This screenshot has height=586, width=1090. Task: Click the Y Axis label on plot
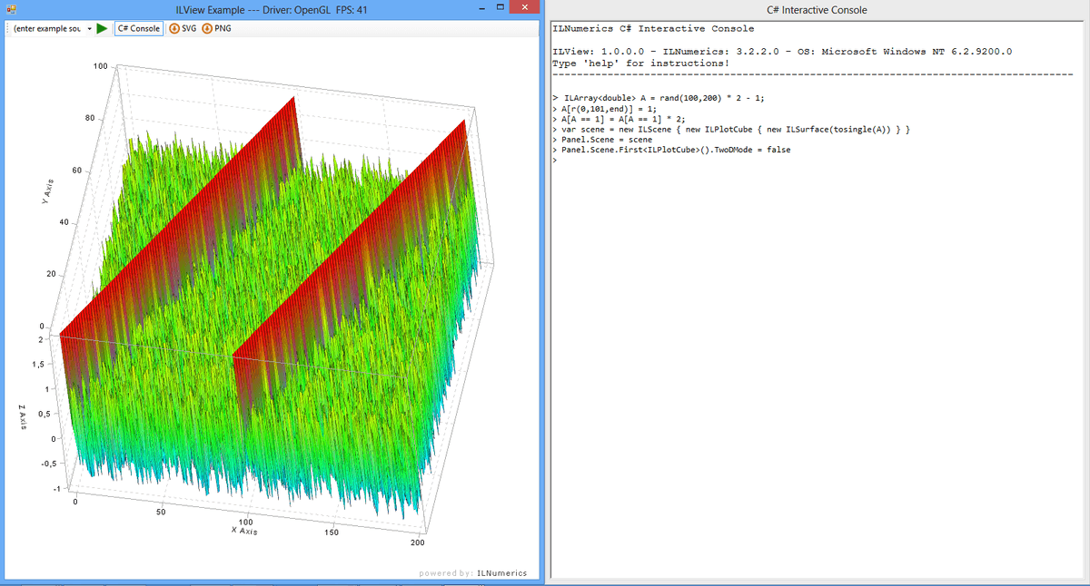click(46, 191)
